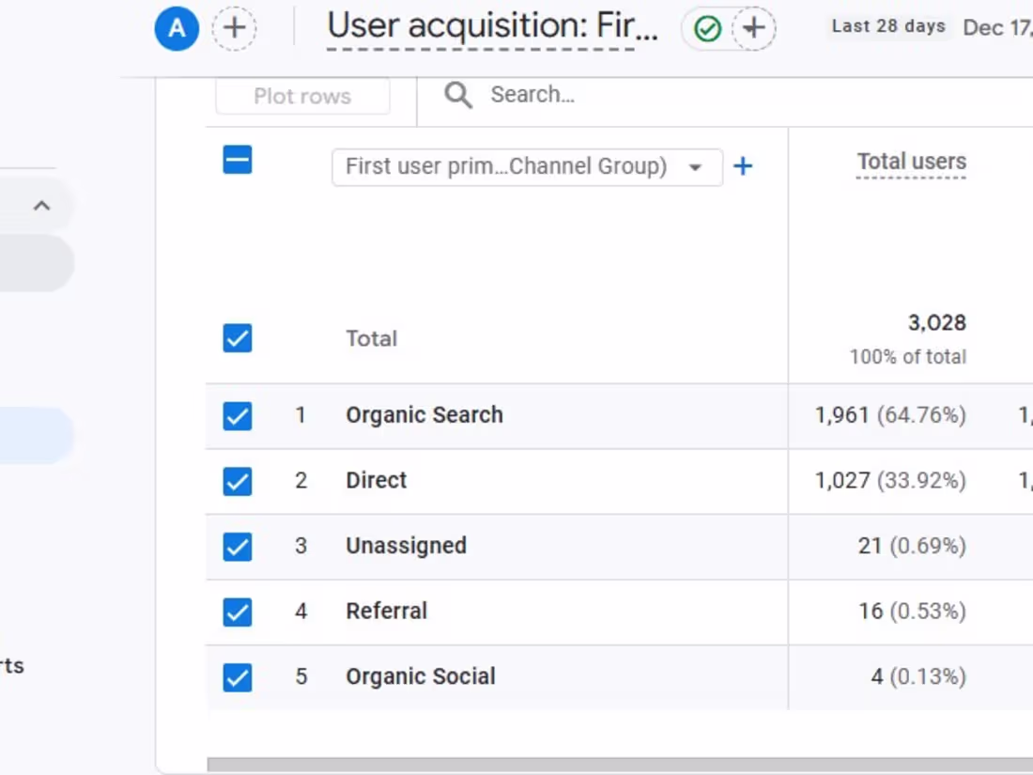Select the highlighted item in the left sidebar
The height and width of the screenshot is (775, 1033).
[x=37, y=435]
